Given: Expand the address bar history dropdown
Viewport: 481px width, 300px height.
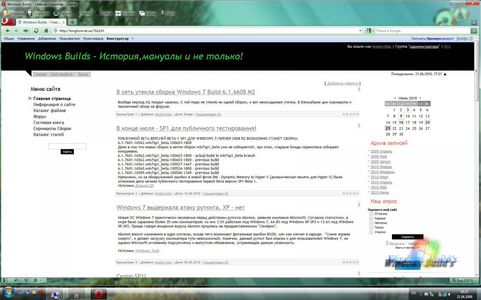Looking at the screenshot, I should tap(360, 31).
